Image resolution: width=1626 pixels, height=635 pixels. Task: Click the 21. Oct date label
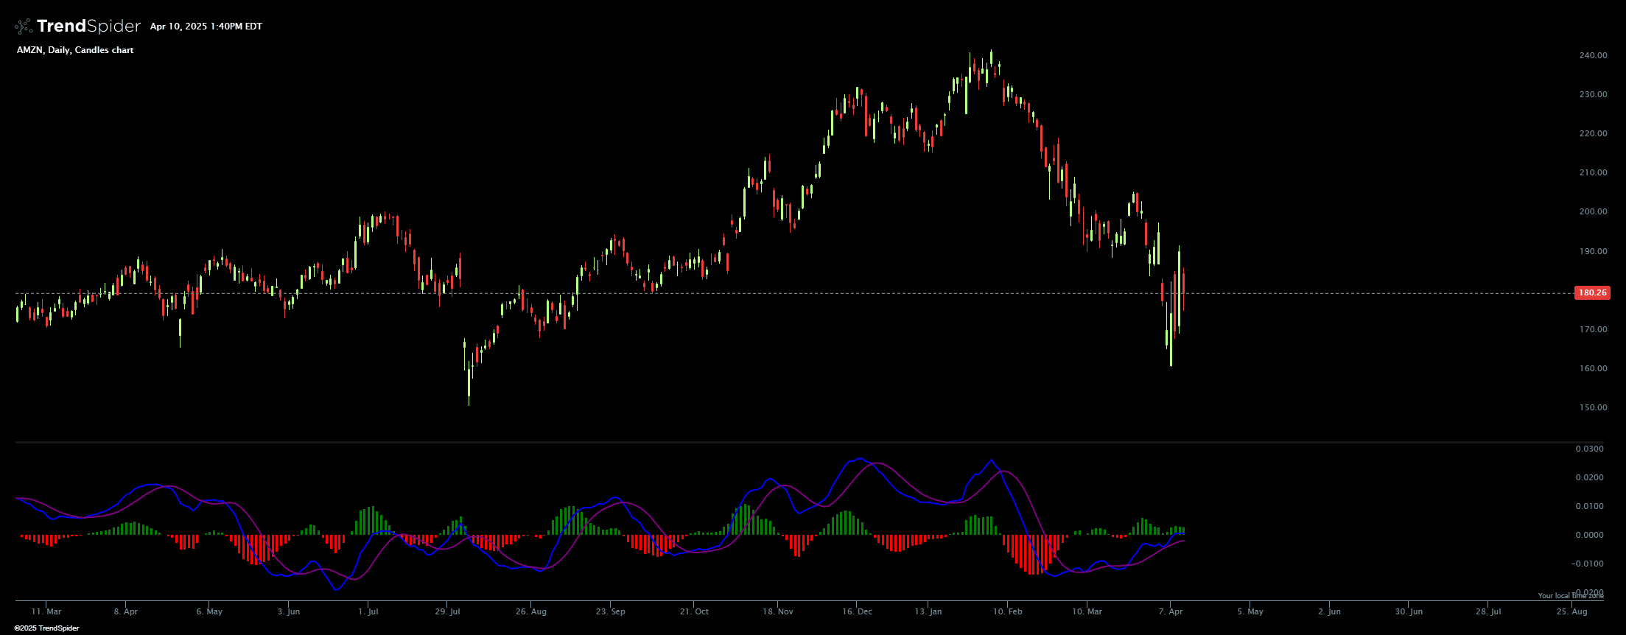coord(694,611)
